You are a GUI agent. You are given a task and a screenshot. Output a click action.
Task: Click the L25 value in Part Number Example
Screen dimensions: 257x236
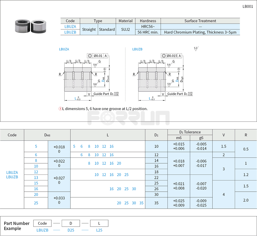tap(99, 230)
